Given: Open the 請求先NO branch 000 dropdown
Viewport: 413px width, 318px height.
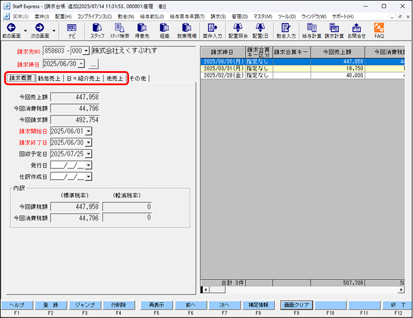Looking at the screenshot, I should [x=86, y=51].
